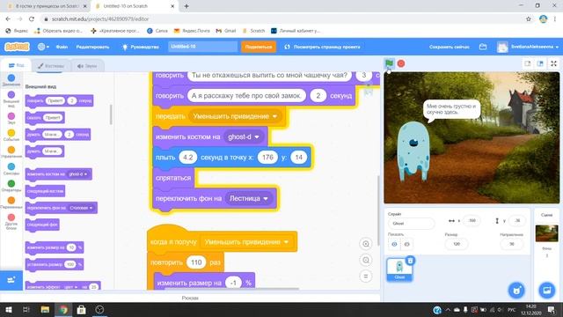Image resolution: width=563 pixels, height=317 pixels.
Task: Open the Редактировать menu
Action: [92, 47]
